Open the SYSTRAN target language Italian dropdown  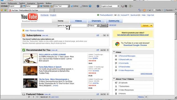point(38,6)
